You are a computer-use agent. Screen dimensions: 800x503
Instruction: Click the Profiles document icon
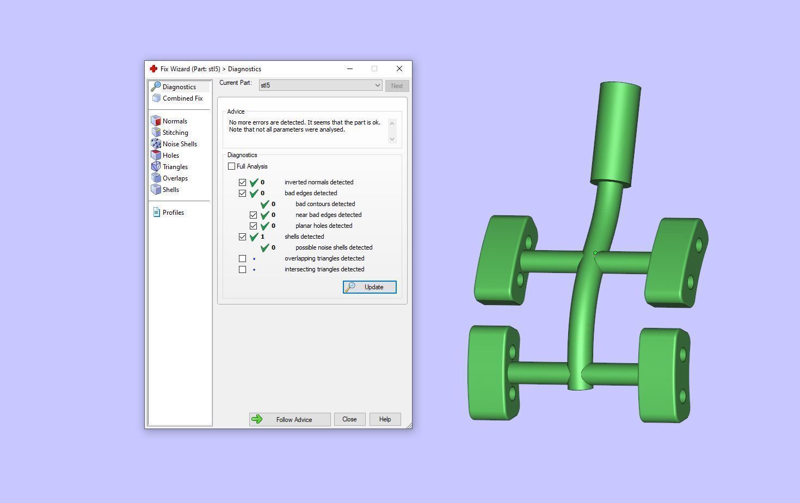tap(157, 212)
